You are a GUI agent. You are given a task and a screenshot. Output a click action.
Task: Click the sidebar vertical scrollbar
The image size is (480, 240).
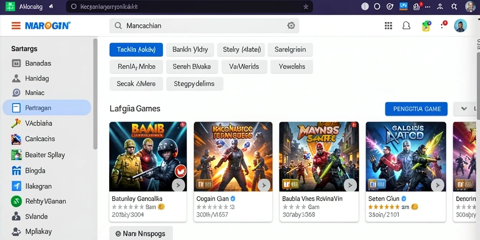[95, 94]
